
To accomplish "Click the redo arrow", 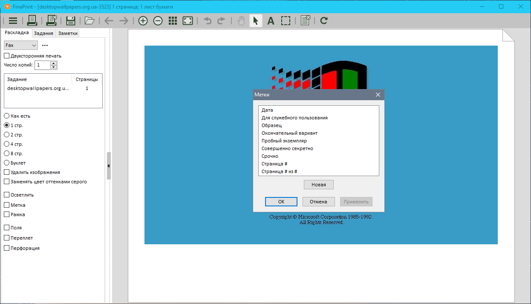I will tap(222, 20).
